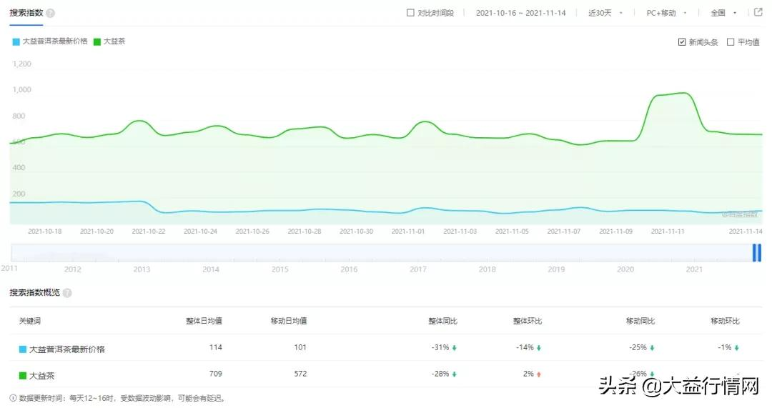772x408 pixels.
Task: Click the value 101 in the table
Action: tap(300, 347)
